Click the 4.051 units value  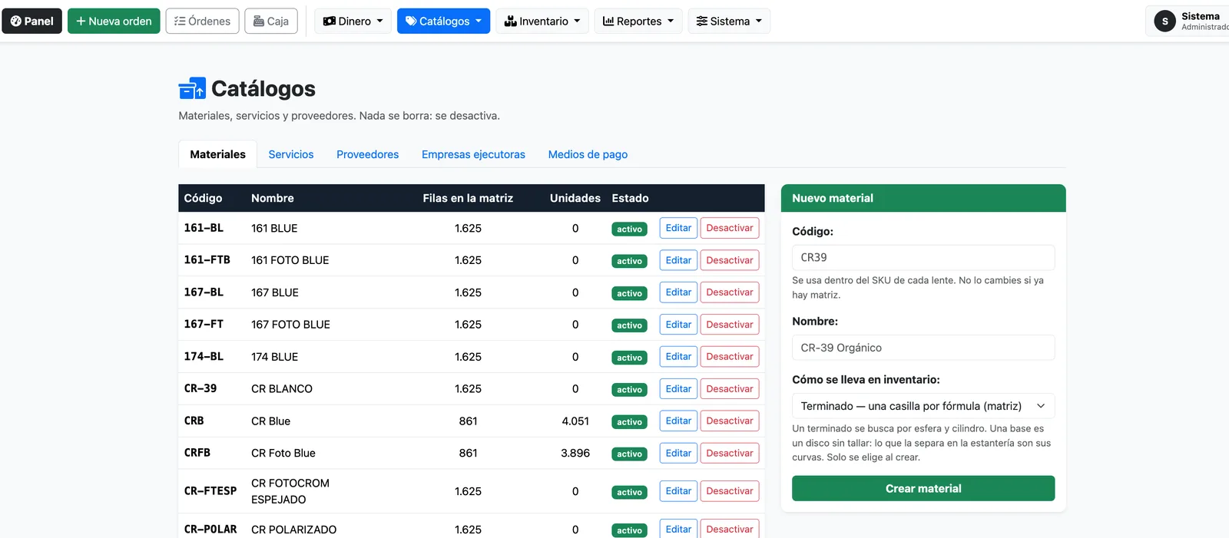[x=575, y=421]
